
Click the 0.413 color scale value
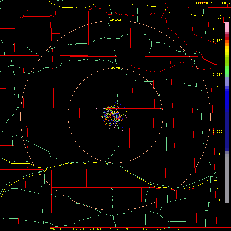[217, 154]
